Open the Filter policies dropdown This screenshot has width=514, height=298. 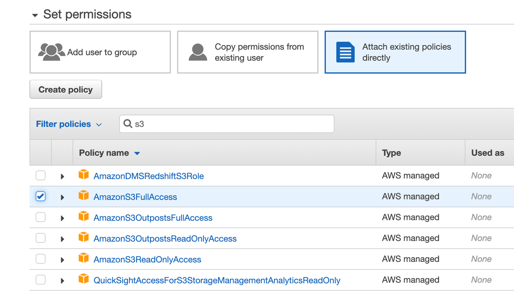pos(69,124)
